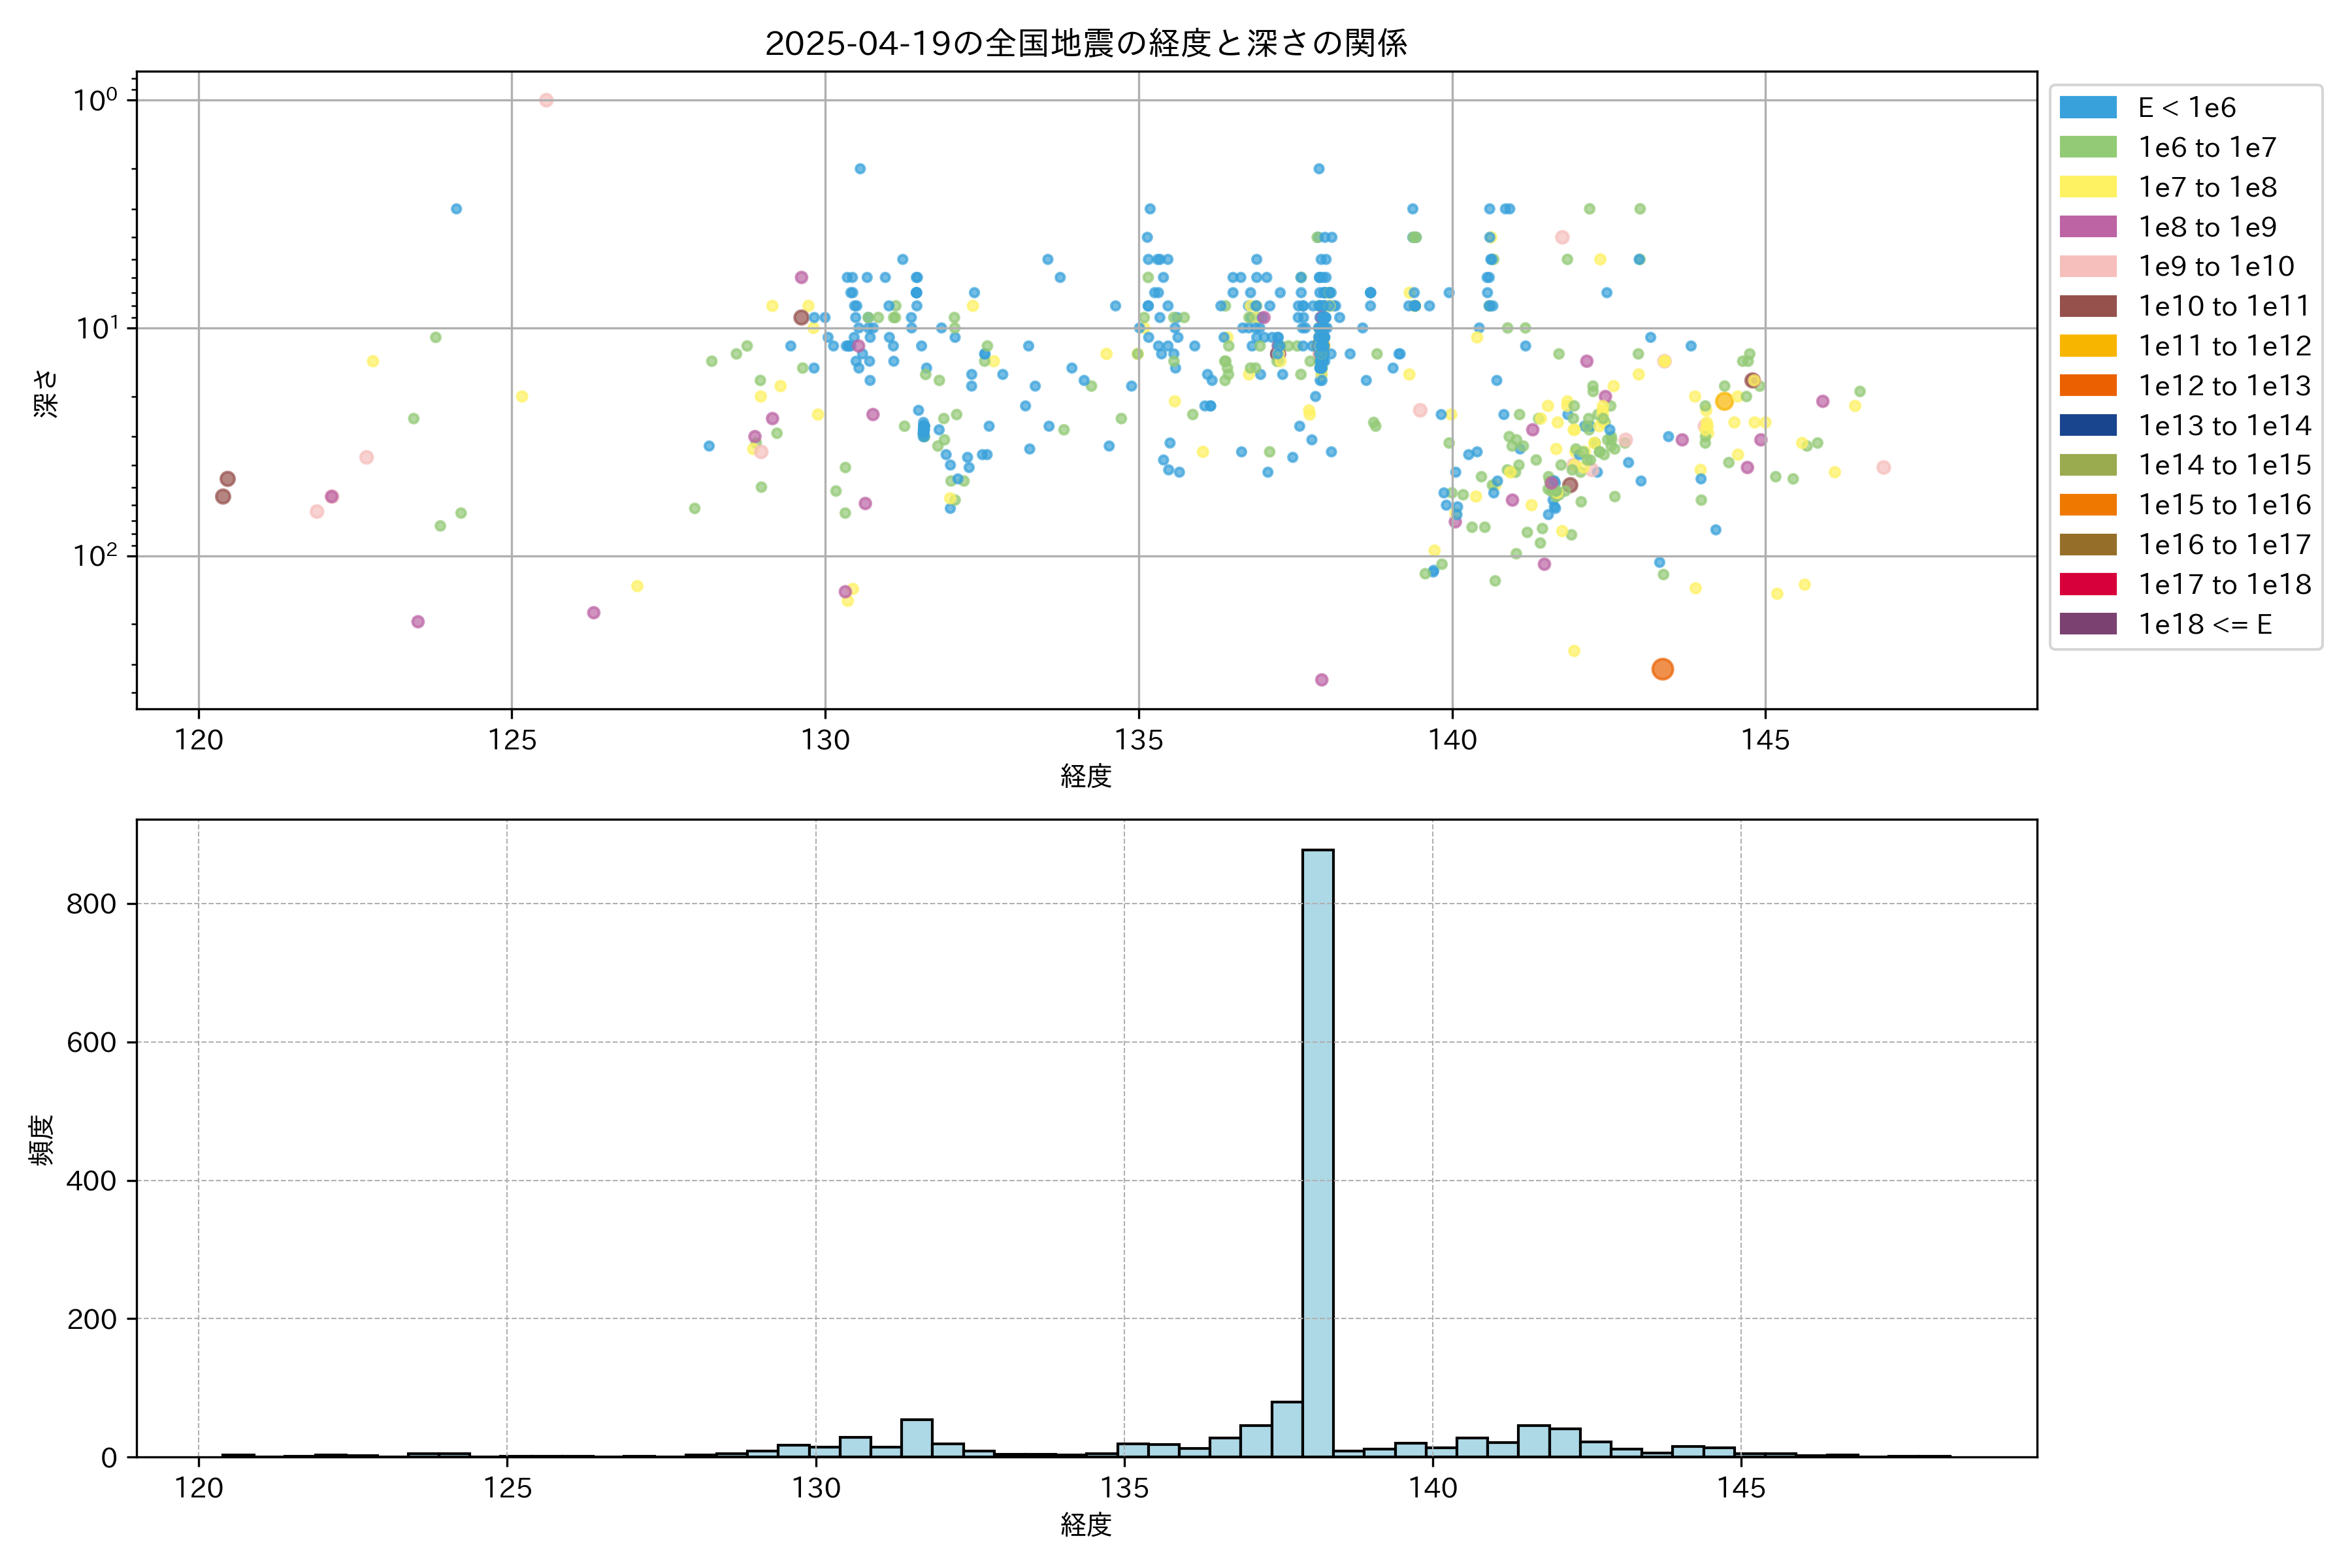Click the 頻度 y-axis label of the histogram
The width and height of the screenshot is (2352, 1568).
tap(42, 1139)
